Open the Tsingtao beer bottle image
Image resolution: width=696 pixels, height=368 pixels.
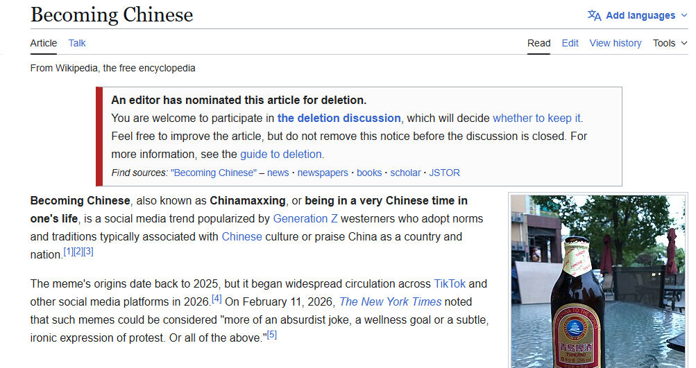tap(597, 281)
